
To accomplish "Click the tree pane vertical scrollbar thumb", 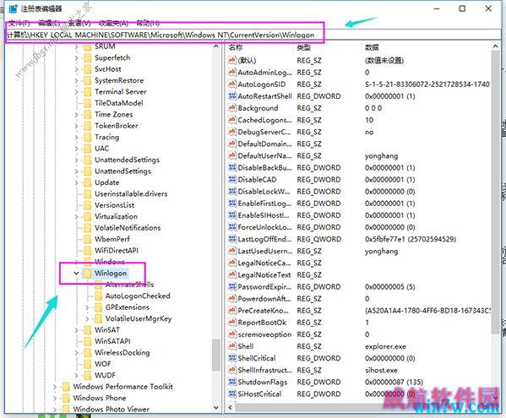I will 216,355.
